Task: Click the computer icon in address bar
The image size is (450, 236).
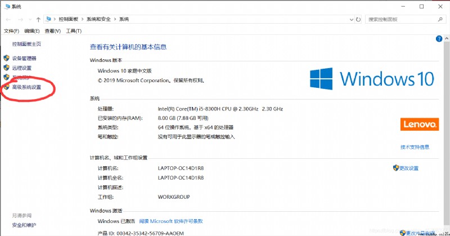Action: (48, 19)
